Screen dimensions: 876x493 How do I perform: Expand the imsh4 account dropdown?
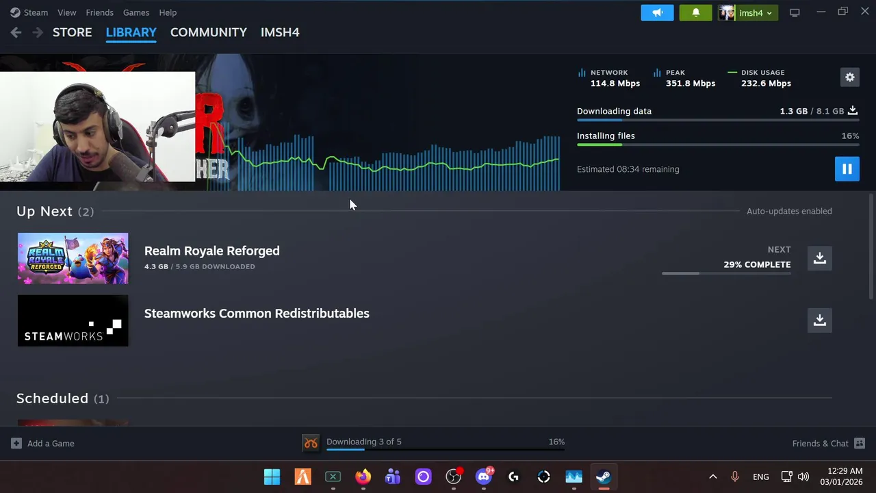pyautogui.click(x=748, y=12)
